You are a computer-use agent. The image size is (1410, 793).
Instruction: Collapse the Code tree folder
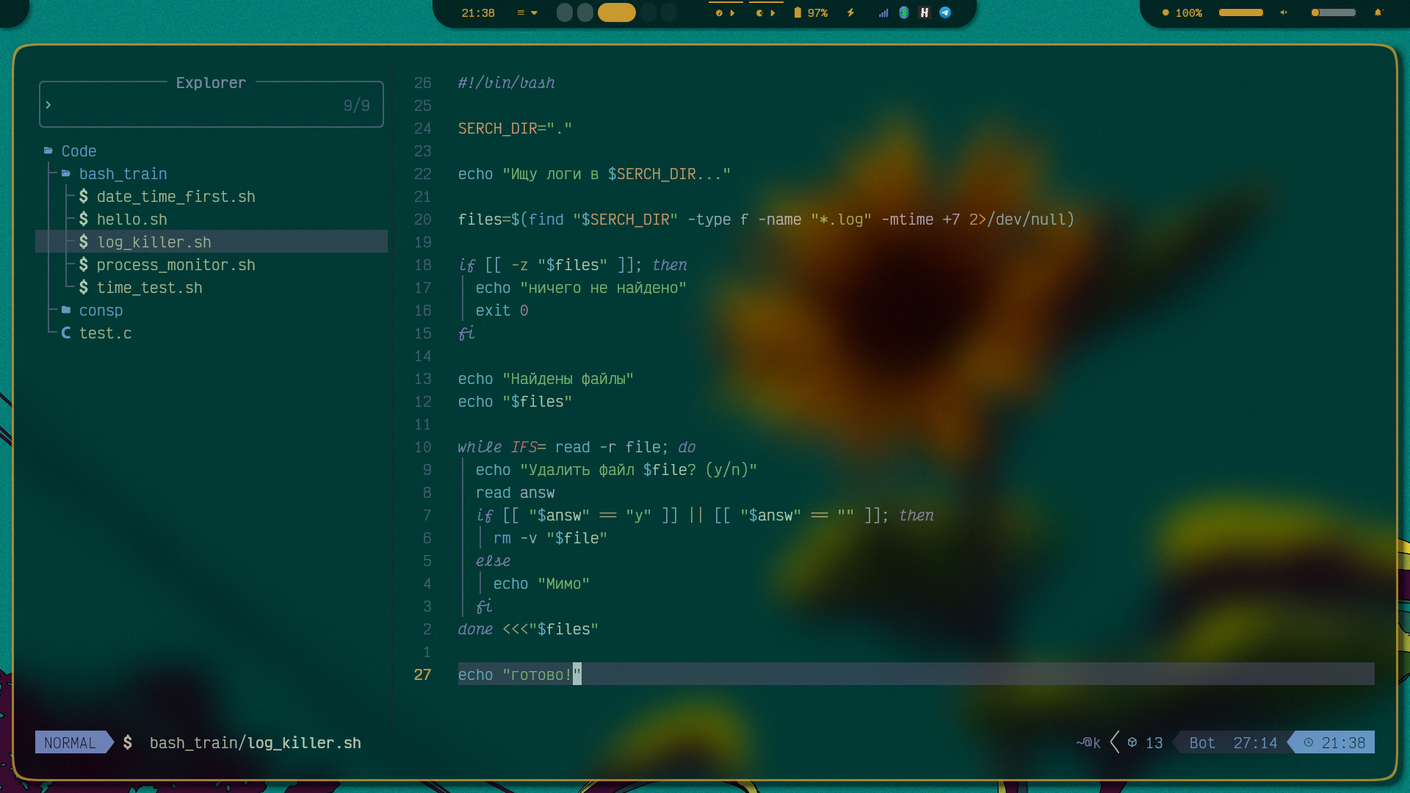pyautogui.click(x=79, y=151)
